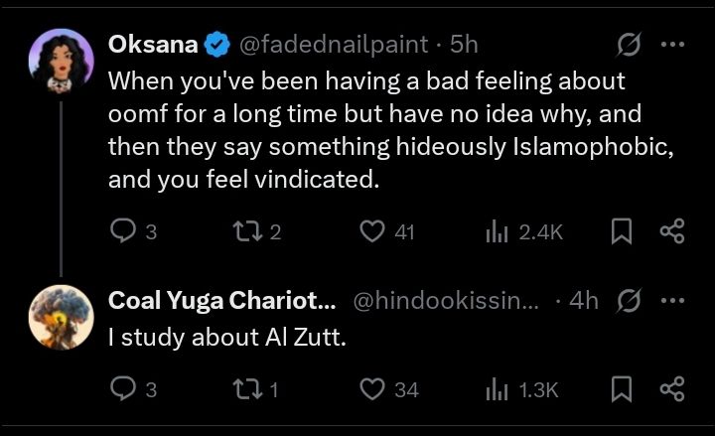
Task: Reply to Coal Yuga Chariot's tweet
Action: 121,389
